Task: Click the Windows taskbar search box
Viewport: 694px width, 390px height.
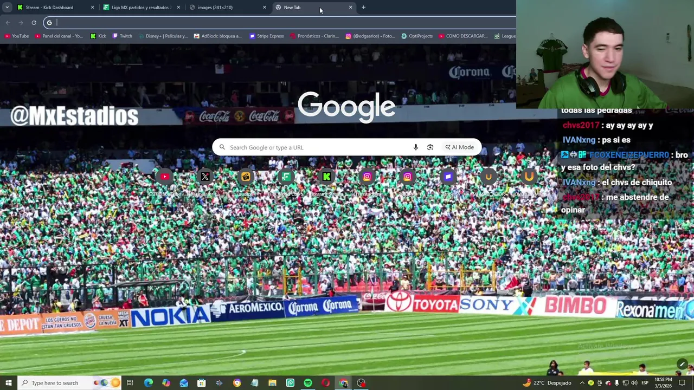Action: pos(70,383)
